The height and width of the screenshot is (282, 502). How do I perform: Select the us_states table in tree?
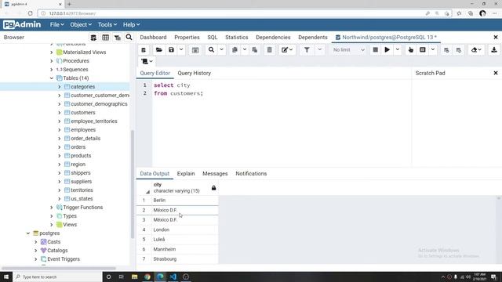tap(82, 199)
